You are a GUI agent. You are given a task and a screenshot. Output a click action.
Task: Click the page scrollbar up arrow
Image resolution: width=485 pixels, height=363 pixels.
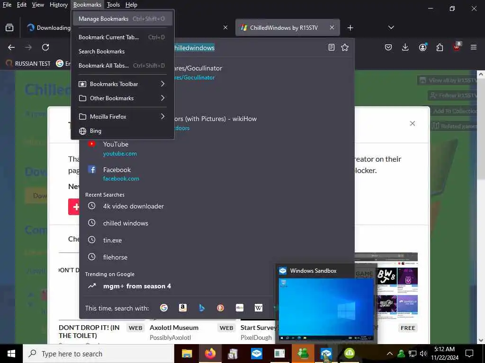(x=481, y=74)
